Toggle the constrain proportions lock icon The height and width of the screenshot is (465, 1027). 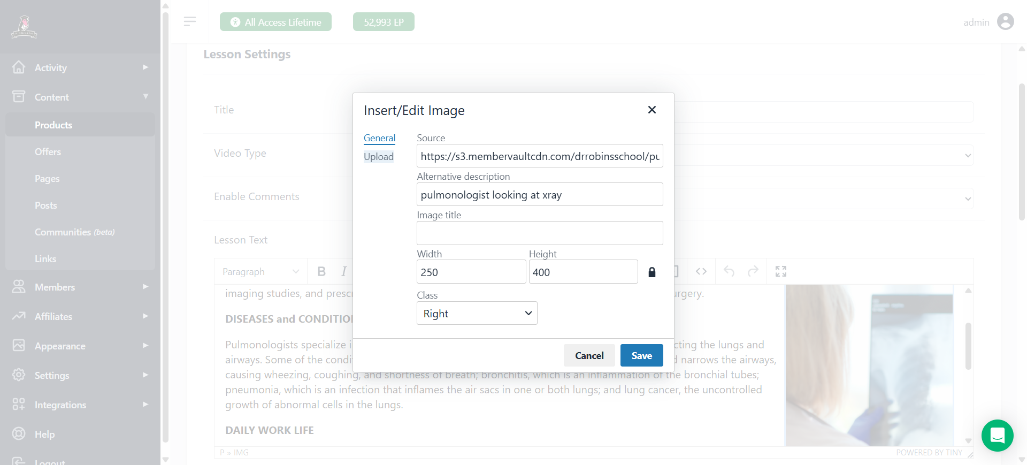tap(652, 272)
